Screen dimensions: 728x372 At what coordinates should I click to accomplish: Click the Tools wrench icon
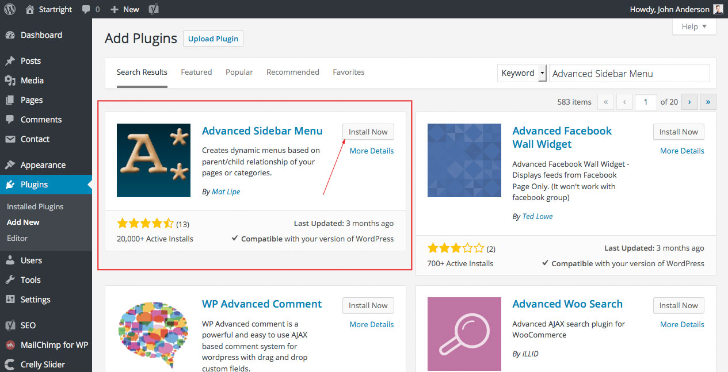[x=10, y=280]
